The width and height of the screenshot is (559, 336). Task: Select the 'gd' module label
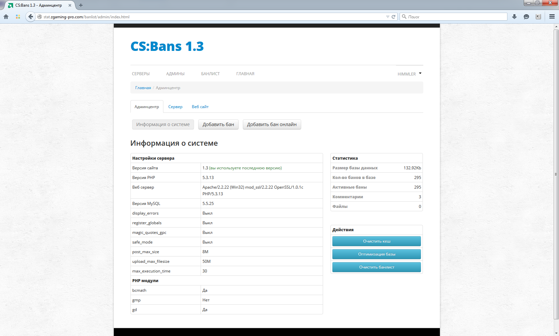(134, 310)
